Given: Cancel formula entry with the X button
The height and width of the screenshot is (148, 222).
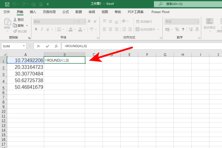Looking at the screenshot, I should tap(38, 46).
